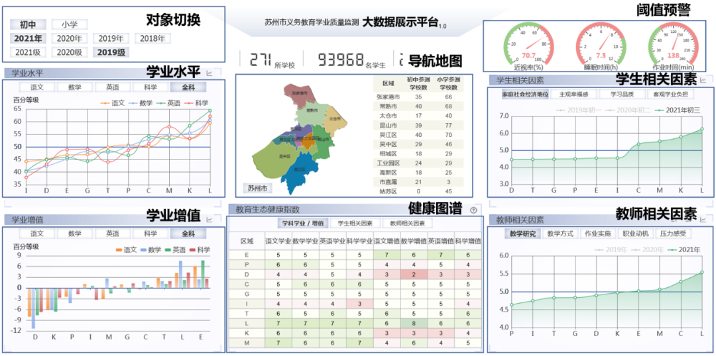Switch object to 小学
This screenshot has height=356, width=716.
(x=70, y=24)
